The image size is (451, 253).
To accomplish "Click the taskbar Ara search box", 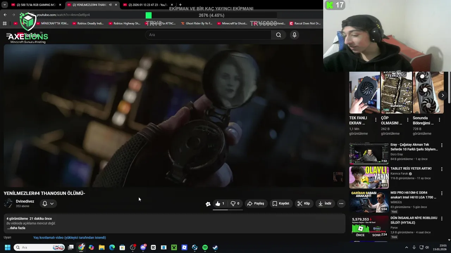I will pos(39,247).
